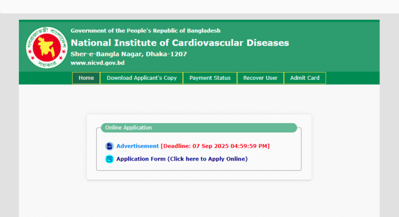The height and width of the screenshot is (217, 399).
Task: Click the red deadline date text
Action: 215,146
